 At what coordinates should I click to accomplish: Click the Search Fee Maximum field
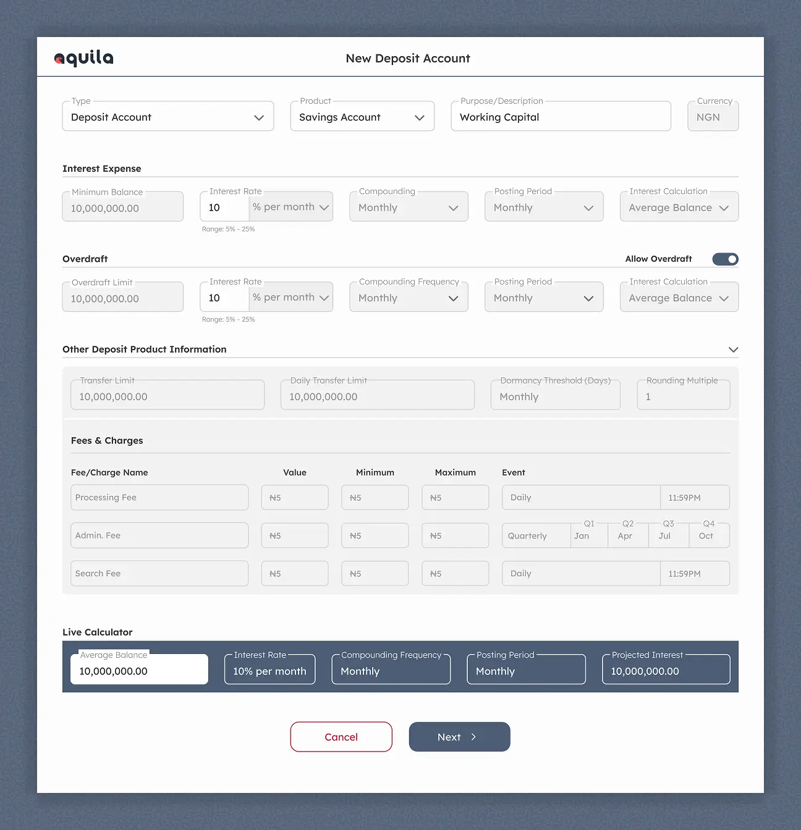[x=456, y=574]
